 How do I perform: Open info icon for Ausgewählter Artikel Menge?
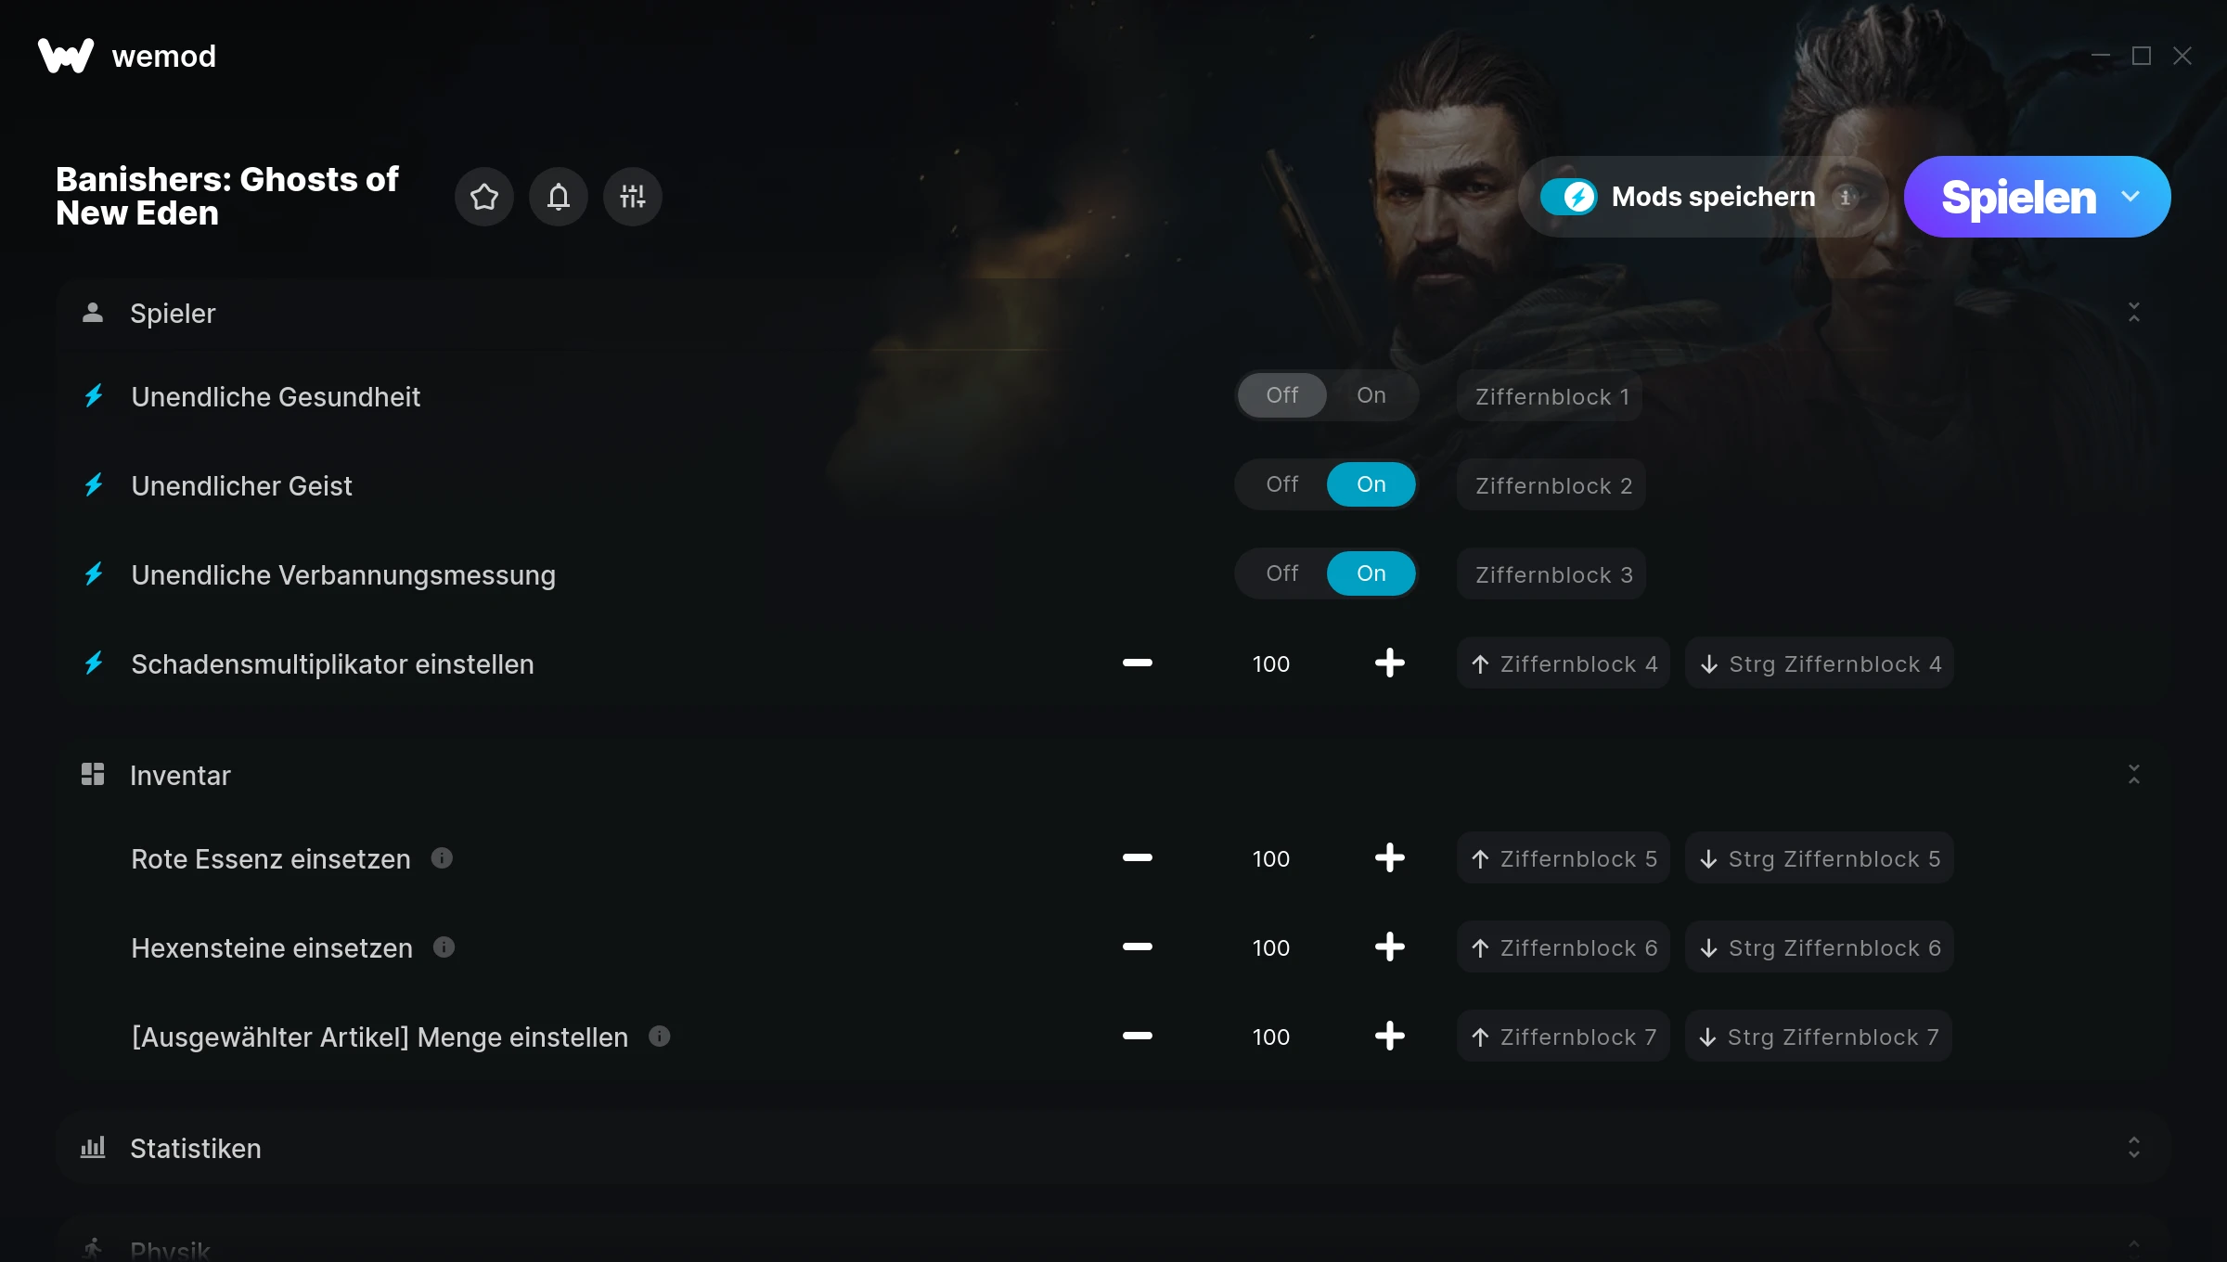click(x=659, y=1037)
